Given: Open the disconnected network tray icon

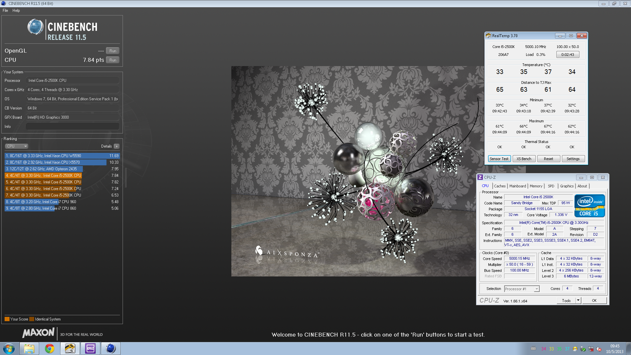Looking at the screenshot, I should pyautogui.click(x=591, y=349).
